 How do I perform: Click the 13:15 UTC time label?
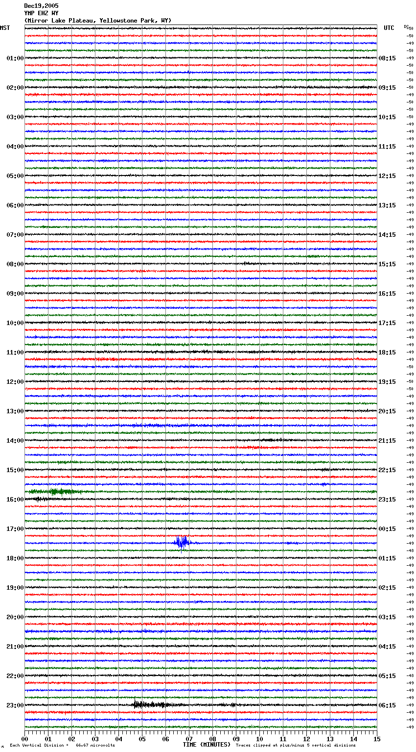point(387,205)
